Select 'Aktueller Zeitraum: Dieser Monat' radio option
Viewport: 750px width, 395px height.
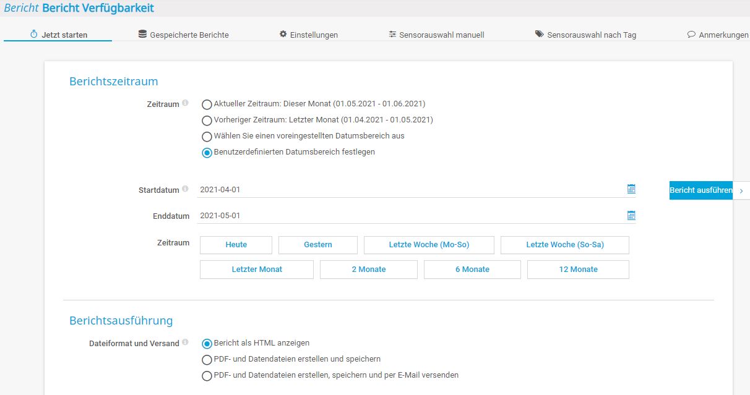(x=207, y=104)
